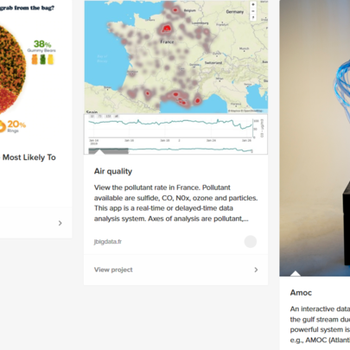350x350 pixels.
Task: Open the Air quality project title
Action: (x=113, y=171)
